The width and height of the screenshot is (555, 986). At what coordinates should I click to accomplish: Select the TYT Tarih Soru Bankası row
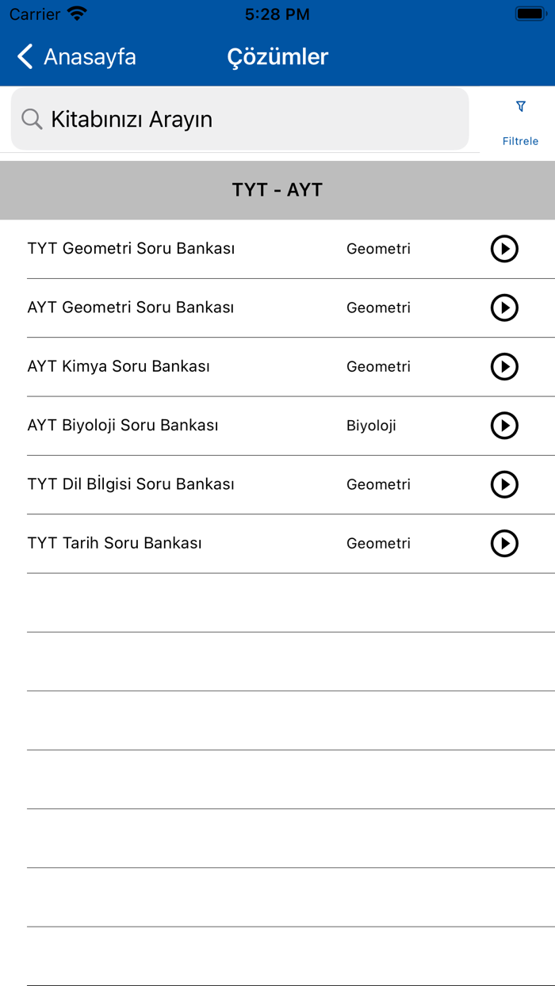pyautogui.click(x=115, y=544)
